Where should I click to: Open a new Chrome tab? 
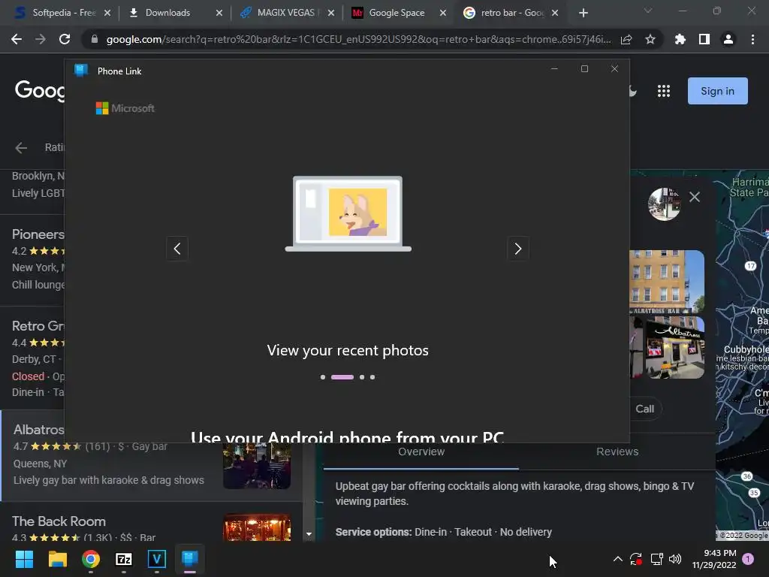(x=583, y=13)
